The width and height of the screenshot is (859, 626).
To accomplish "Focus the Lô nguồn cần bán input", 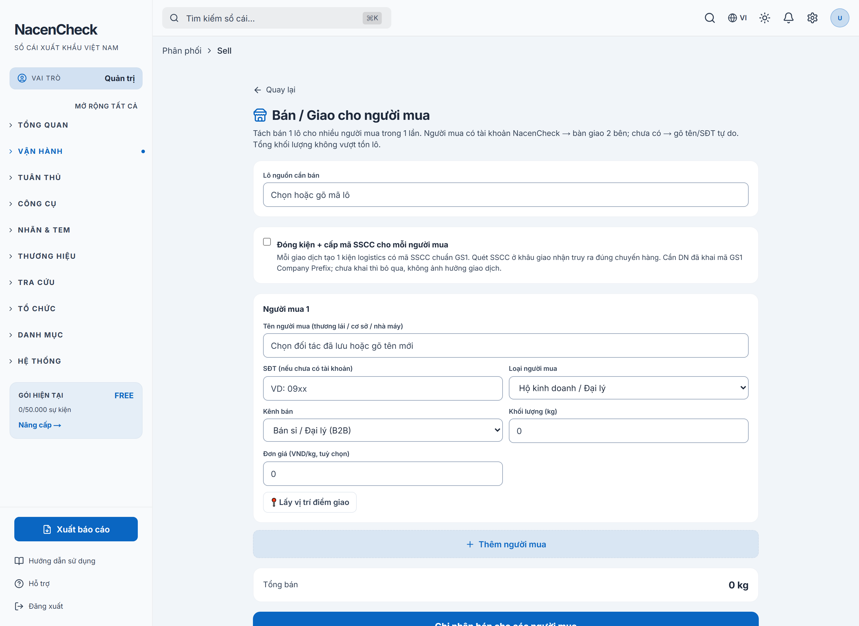I will pos(506,195).
